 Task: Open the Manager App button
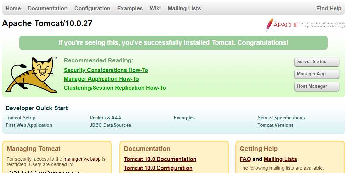pyautogui.click(x=317, y=74)
